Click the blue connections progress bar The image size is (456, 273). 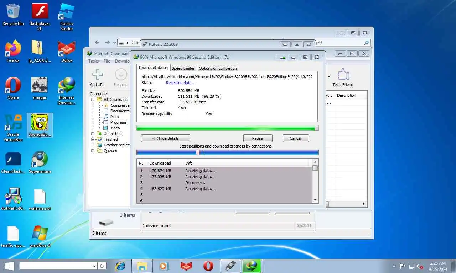click(x=227, y=152)
